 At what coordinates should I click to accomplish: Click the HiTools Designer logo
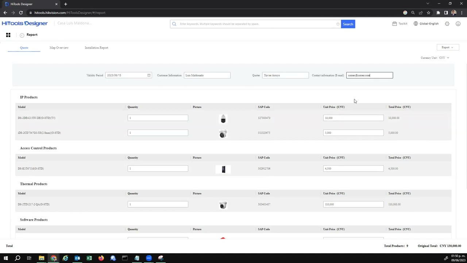point(24,23)
